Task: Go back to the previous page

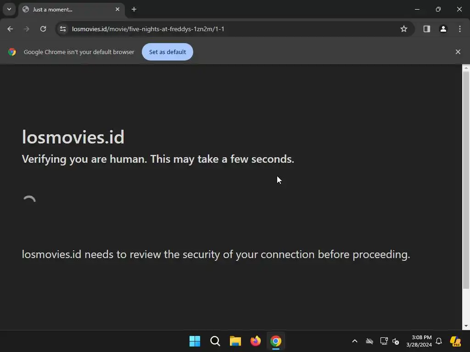Action: point(10,29)
